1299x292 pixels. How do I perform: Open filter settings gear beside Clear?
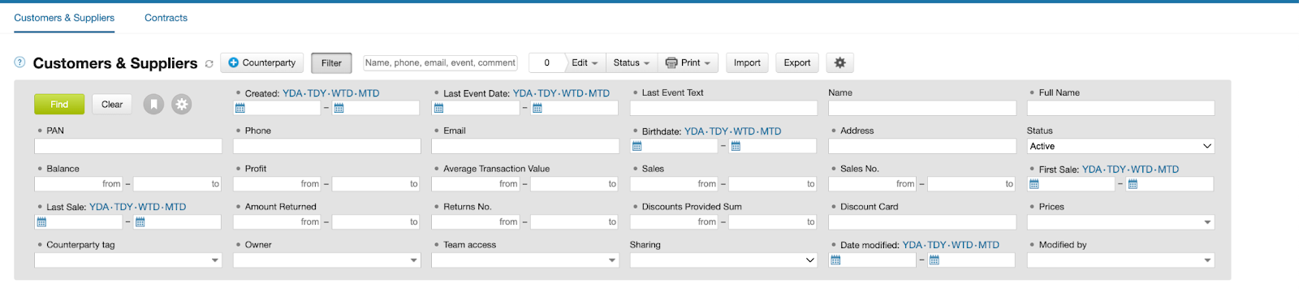[182, 104]
